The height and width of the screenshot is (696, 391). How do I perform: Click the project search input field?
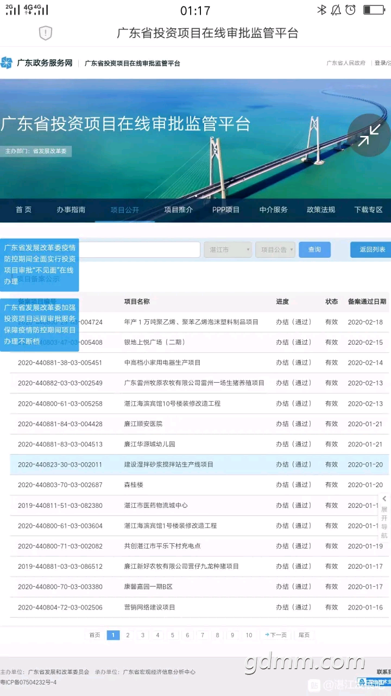tap(140, 250)
